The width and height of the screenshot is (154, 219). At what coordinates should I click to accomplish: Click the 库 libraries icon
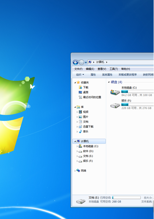tap(78, 107)
